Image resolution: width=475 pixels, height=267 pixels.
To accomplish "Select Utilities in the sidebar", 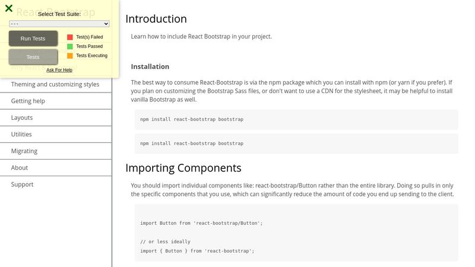I will pyautogui.click(x=56, y=135).
